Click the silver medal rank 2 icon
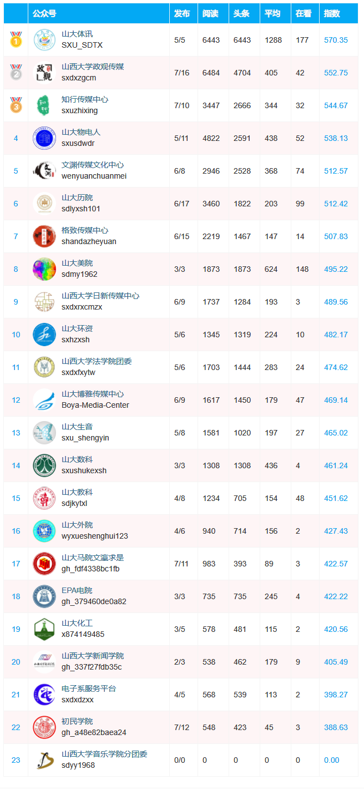Screen dimensions: 364x790 point(16,72)
